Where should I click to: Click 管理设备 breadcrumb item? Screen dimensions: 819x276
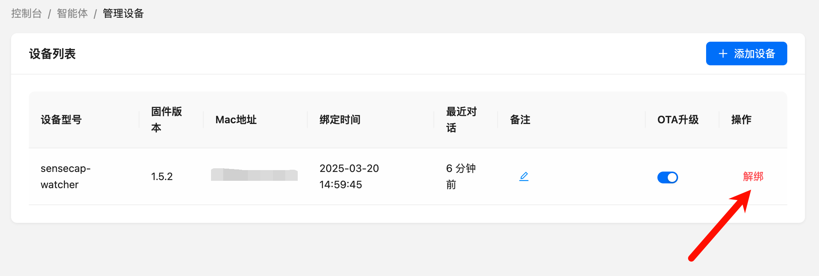point(123,14)
